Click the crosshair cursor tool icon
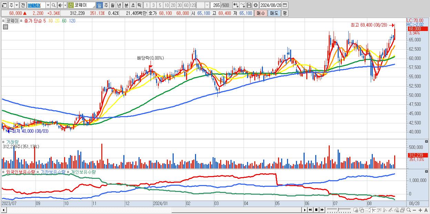Viewport: 430px width, 214px height. (x=373, y=210)
